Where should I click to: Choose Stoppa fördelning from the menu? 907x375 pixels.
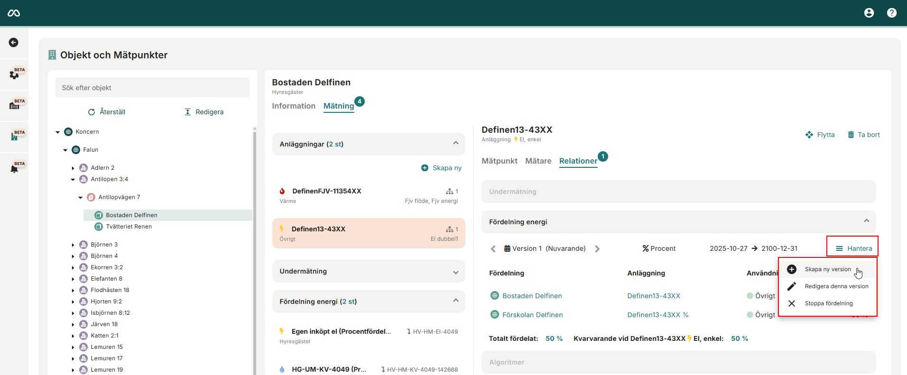828,303
